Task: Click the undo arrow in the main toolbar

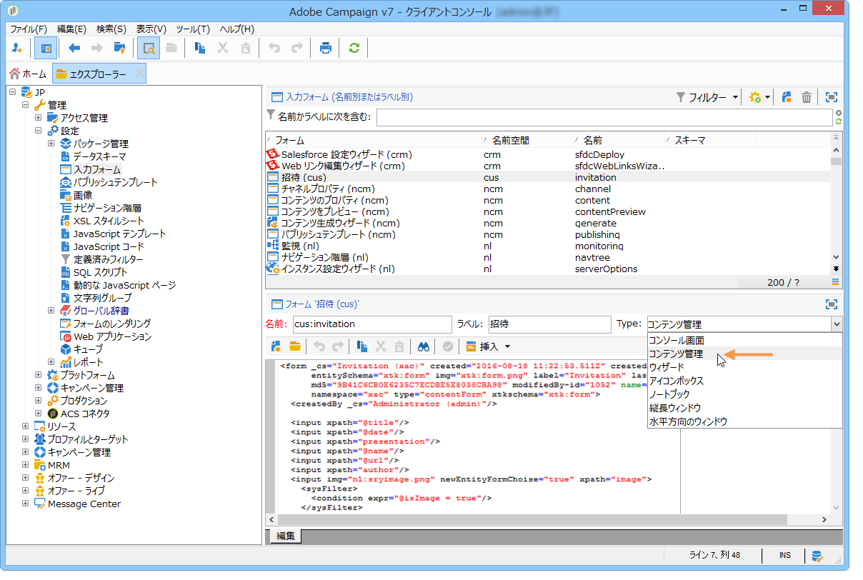Action: click(274, 48)
